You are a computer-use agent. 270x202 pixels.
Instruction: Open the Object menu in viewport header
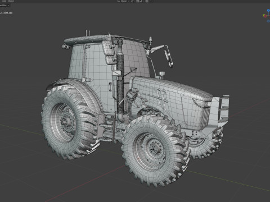point(11,1)
